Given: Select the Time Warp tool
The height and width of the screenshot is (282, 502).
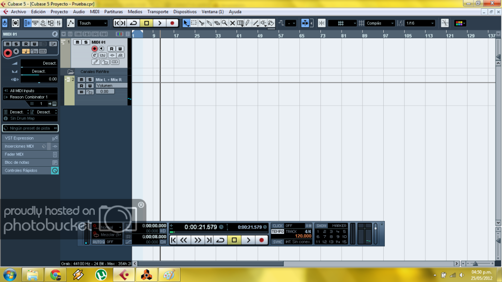Looking at the screenshot, I should click(240, 23).
